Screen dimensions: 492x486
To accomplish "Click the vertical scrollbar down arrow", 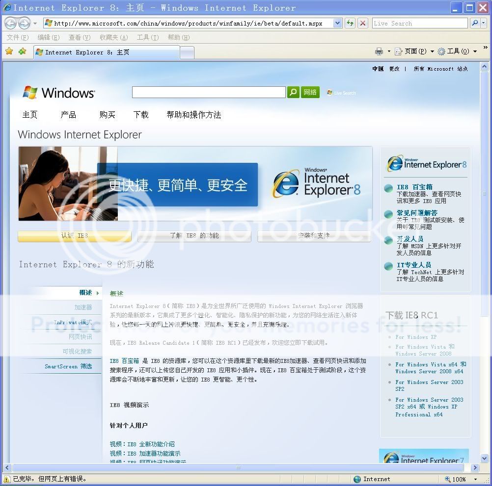I will point(484,459).
